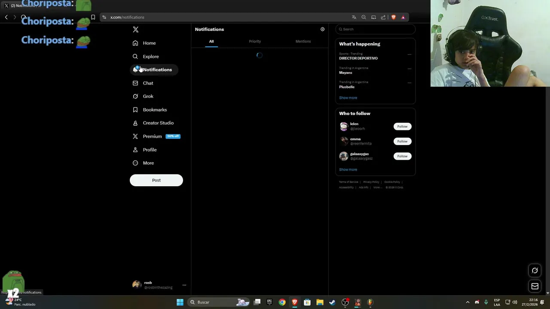Click the translate page icon

354,17
